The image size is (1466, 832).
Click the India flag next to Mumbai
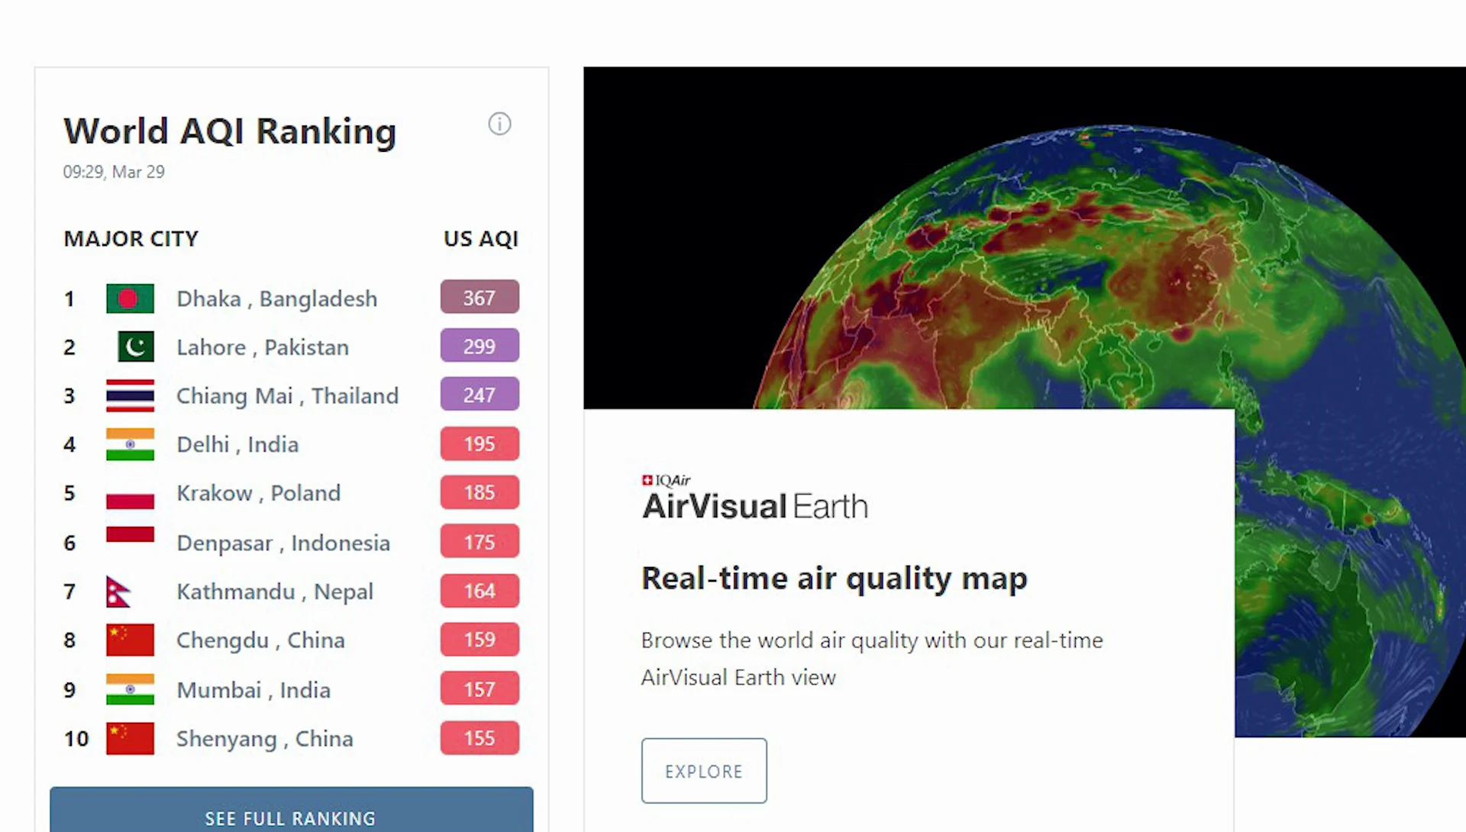pos(130,689)
